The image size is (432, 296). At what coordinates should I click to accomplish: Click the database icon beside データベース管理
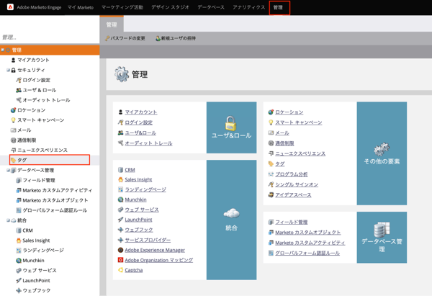pos(13,170)
